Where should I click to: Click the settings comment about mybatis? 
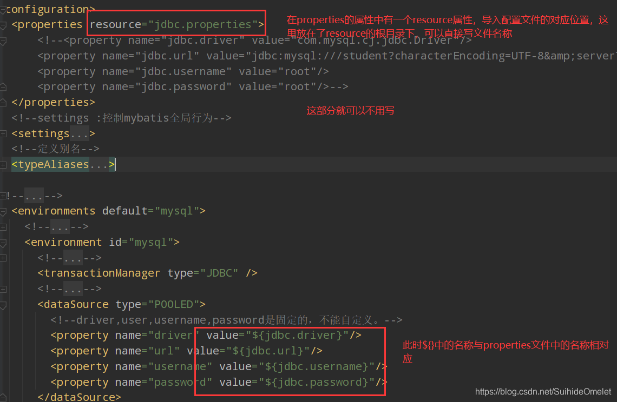122,118
